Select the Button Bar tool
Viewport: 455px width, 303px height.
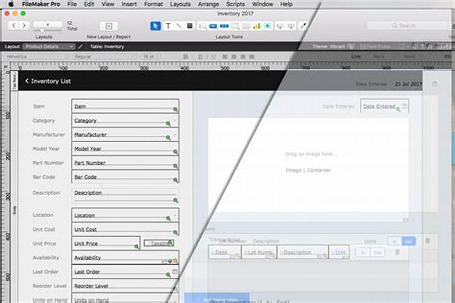point(224,26)
